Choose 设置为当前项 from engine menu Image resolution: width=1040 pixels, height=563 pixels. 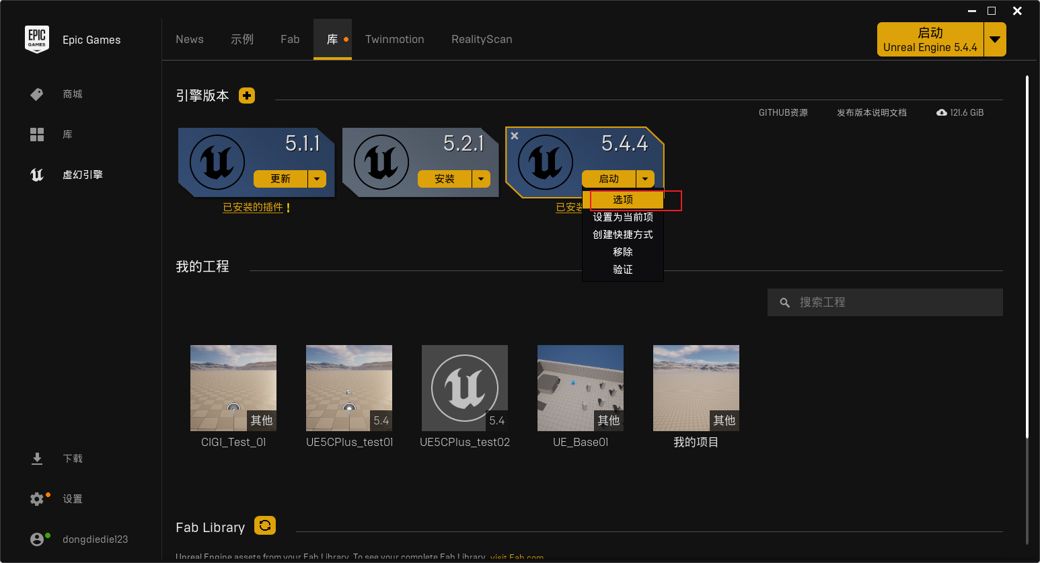[623, 217]
